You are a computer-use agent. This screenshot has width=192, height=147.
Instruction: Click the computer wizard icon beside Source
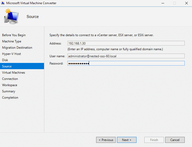click(x=11, y=16)
